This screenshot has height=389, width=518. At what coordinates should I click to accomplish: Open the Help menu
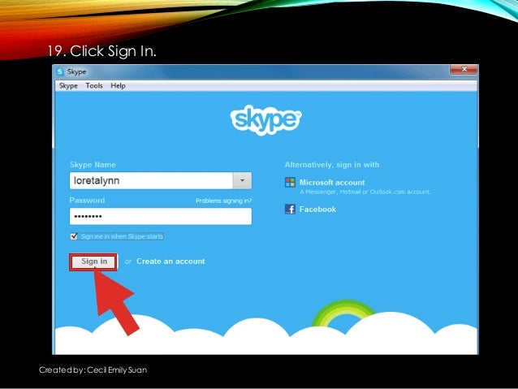[x=118, y=86]
